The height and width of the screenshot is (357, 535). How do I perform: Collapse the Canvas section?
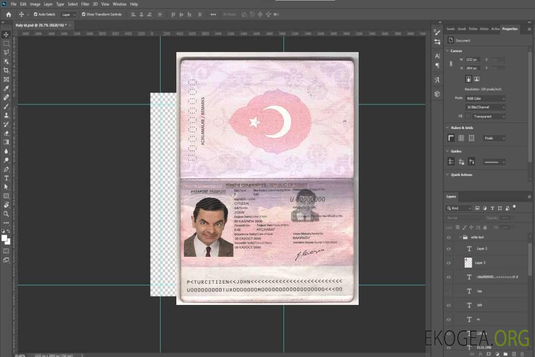point(447,51)
